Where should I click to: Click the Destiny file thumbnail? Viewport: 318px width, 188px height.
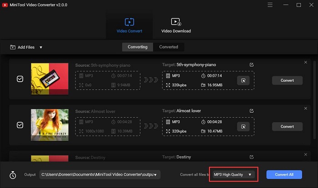tap(50, 158)
